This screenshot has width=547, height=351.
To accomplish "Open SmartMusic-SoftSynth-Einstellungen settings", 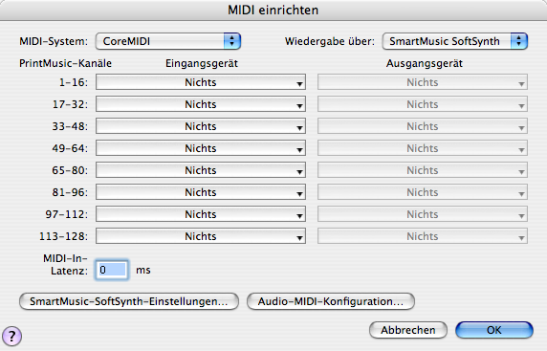I will (129, 301).
